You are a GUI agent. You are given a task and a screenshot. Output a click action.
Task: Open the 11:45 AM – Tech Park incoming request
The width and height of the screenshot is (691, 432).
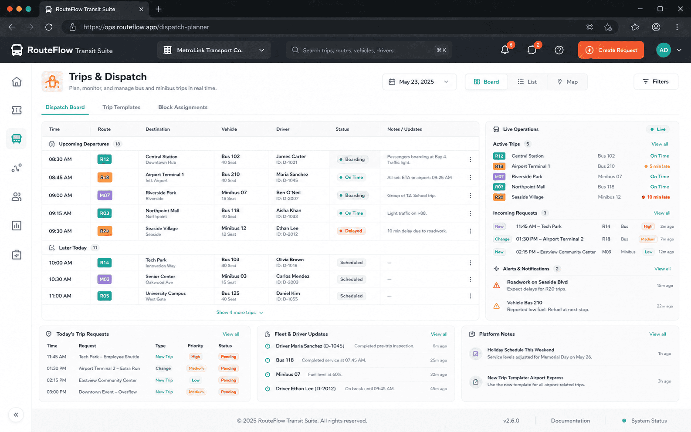583,226
